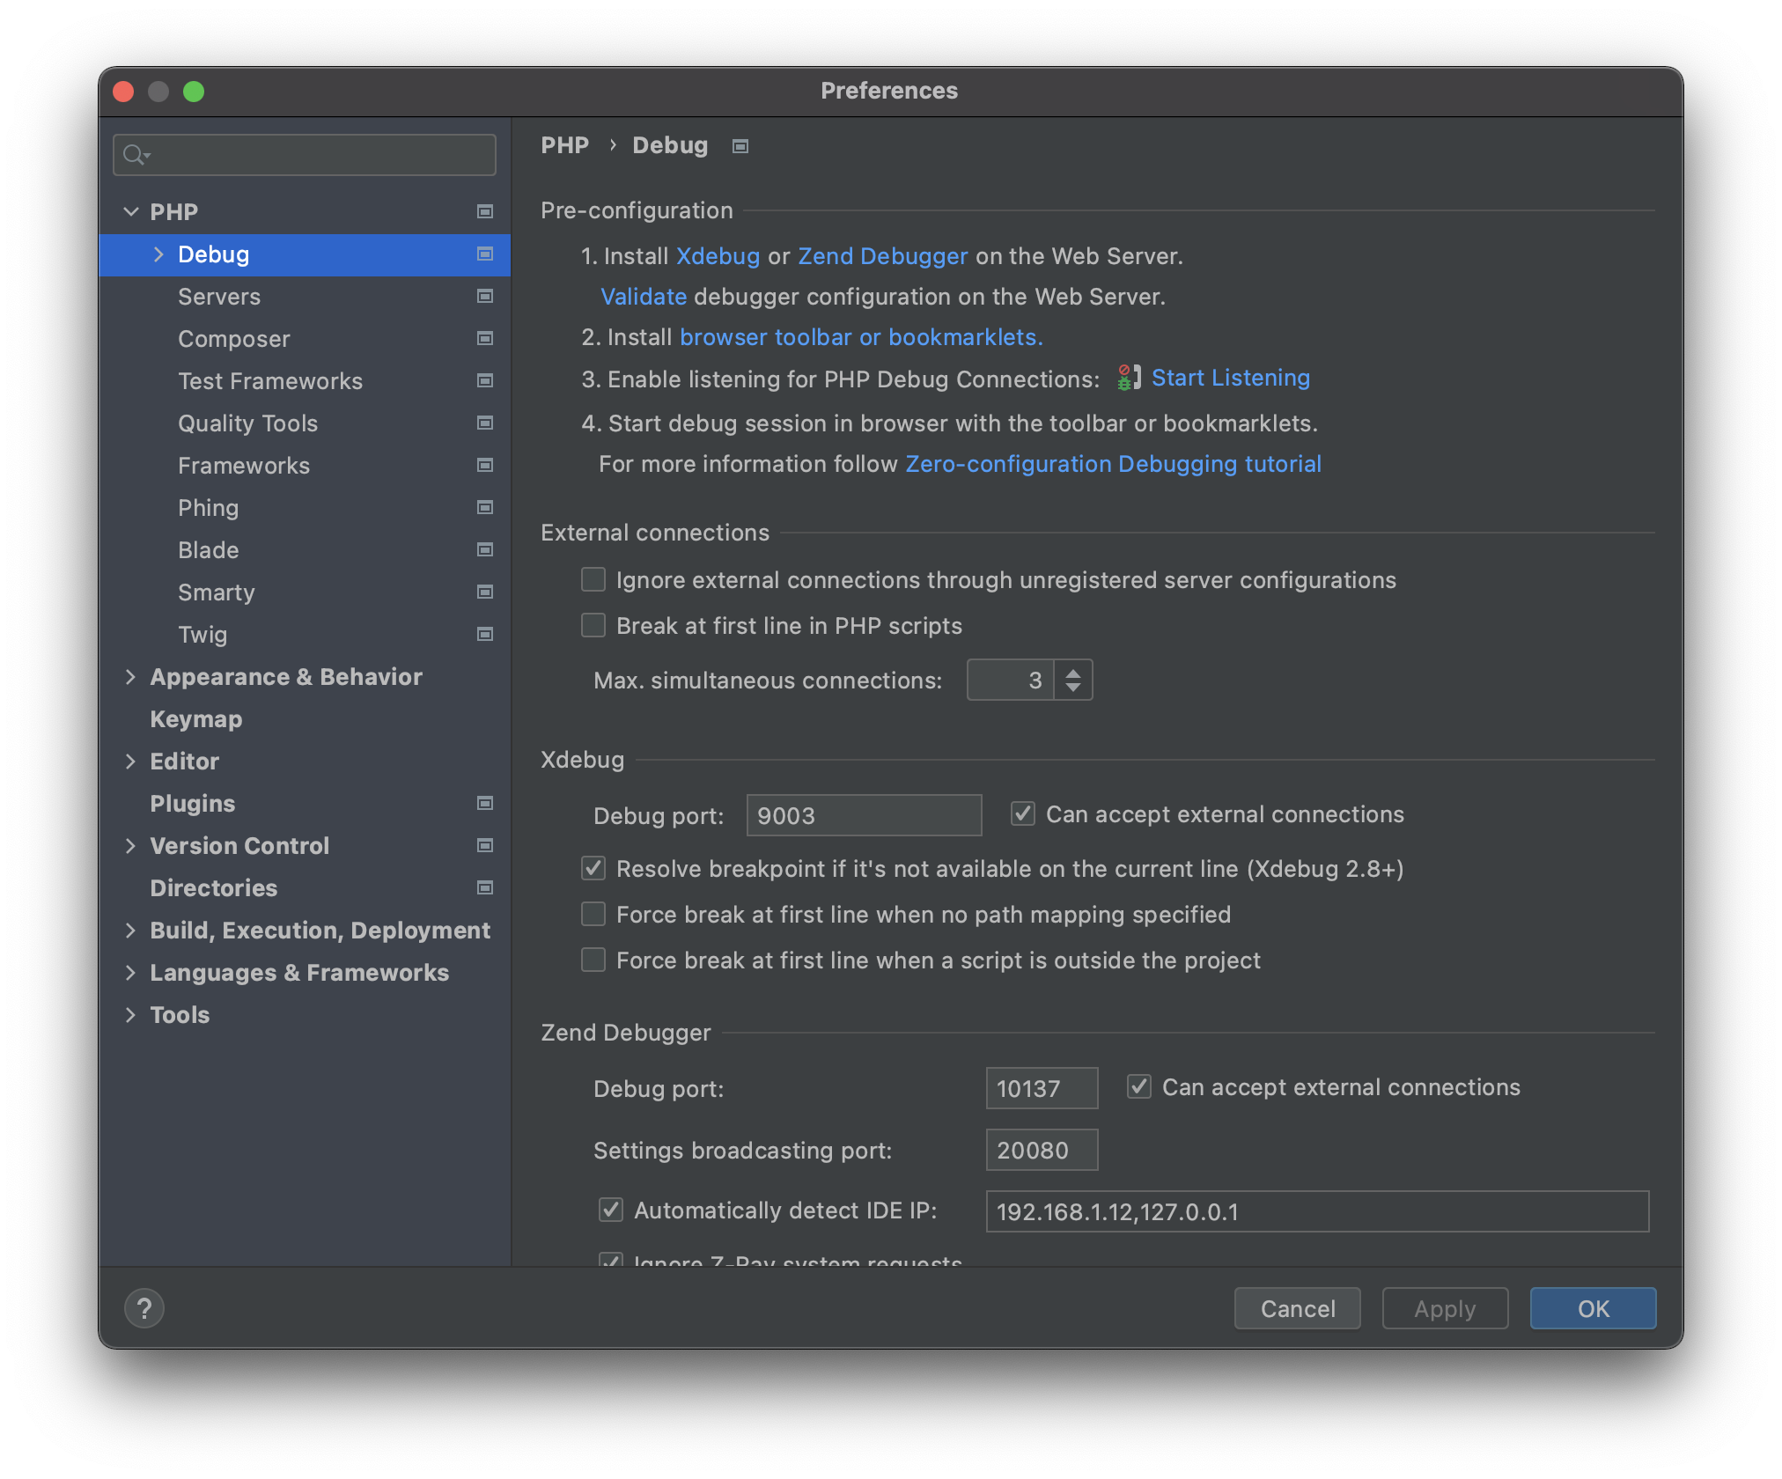Viewport: 1782px width, 1479px height.
Task: Click project icon beside Quality Tools
Action: pyautogui.click(x=484, y=423)
